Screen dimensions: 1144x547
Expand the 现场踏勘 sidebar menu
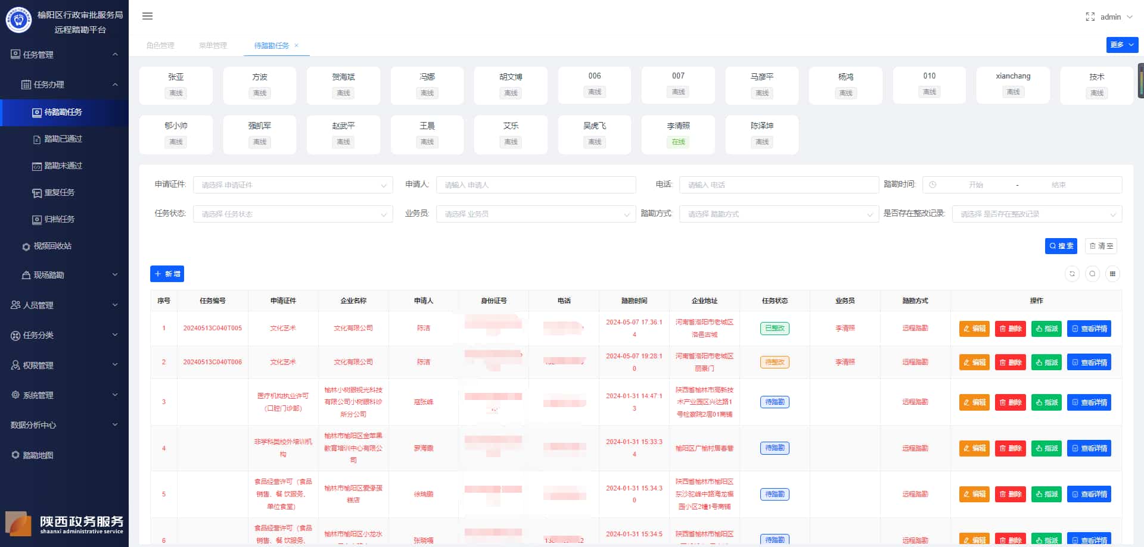[x=64, y=275]
